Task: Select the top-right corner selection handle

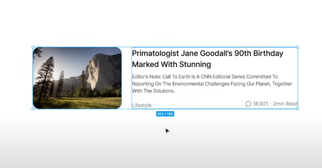Action: (x=298, y=47)
